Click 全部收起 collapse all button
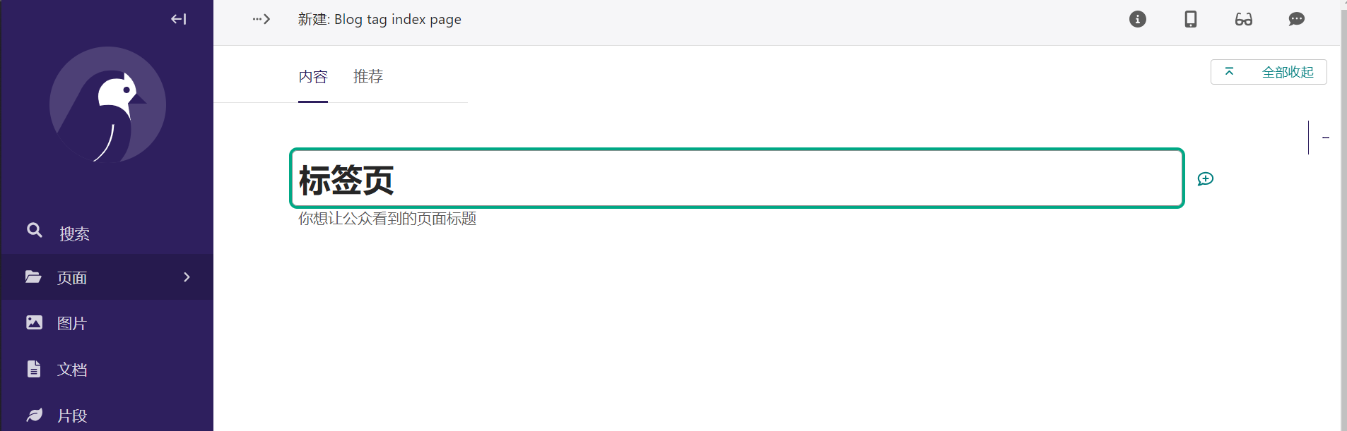Screen dimensions: 1347x431 tap(1269, 72)
